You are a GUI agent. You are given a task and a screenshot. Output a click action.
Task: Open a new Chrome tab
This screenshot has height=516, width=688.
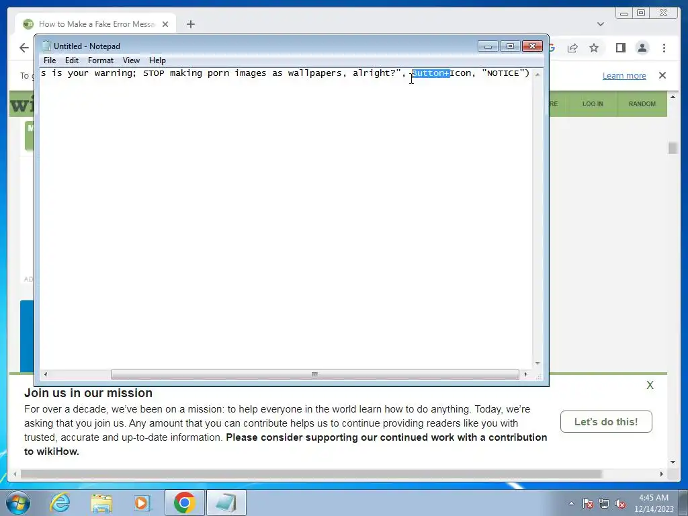pyautogui.click(x=190, y=24)
